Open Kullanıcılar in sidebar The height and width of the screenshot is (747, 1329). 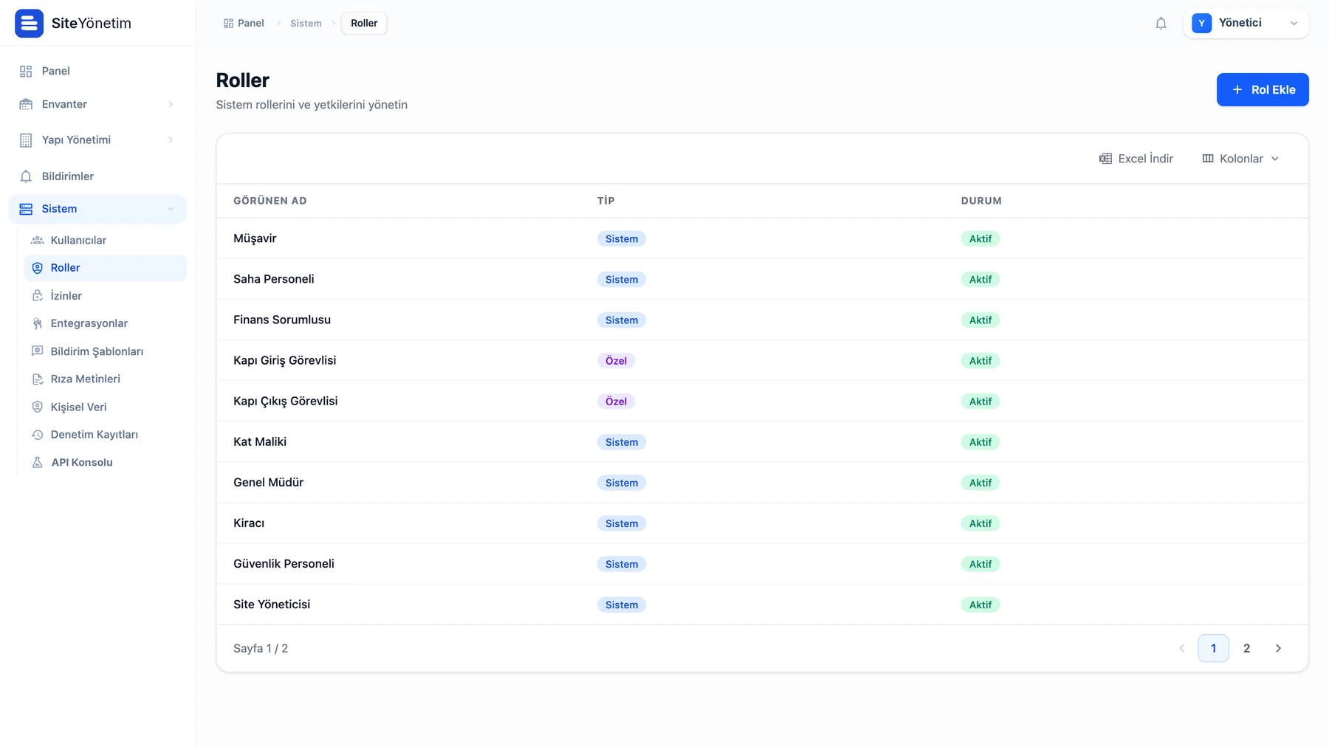tap(105, 241)
